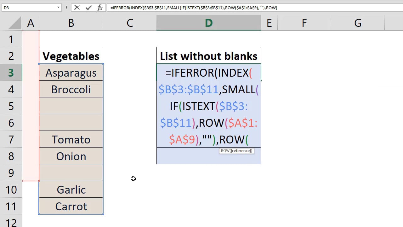Click blank cell B9 in Vegetables list
This screenshot has width=403, height=227.
tap(71, 173)
